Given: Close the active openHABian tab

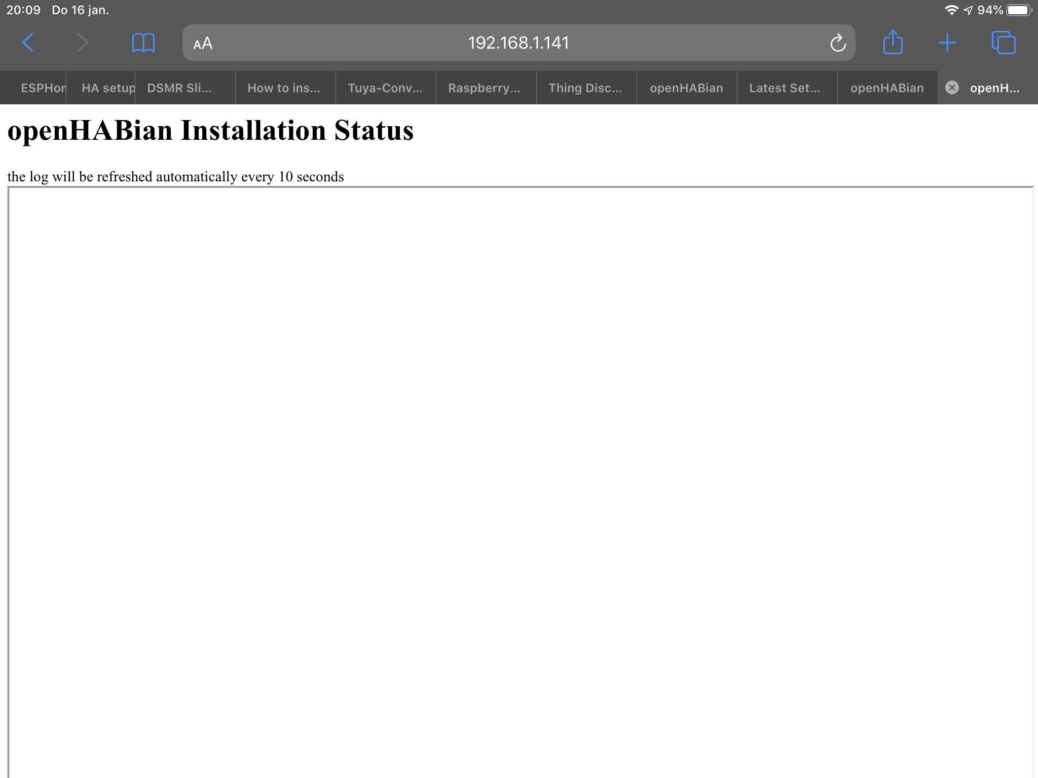Looking at the screenshot, I should click(952, 88).
